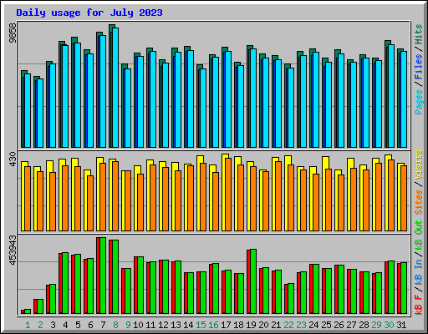428x334 pixels.
Task: Click day 11 on the x-axis
Action: 150,325
